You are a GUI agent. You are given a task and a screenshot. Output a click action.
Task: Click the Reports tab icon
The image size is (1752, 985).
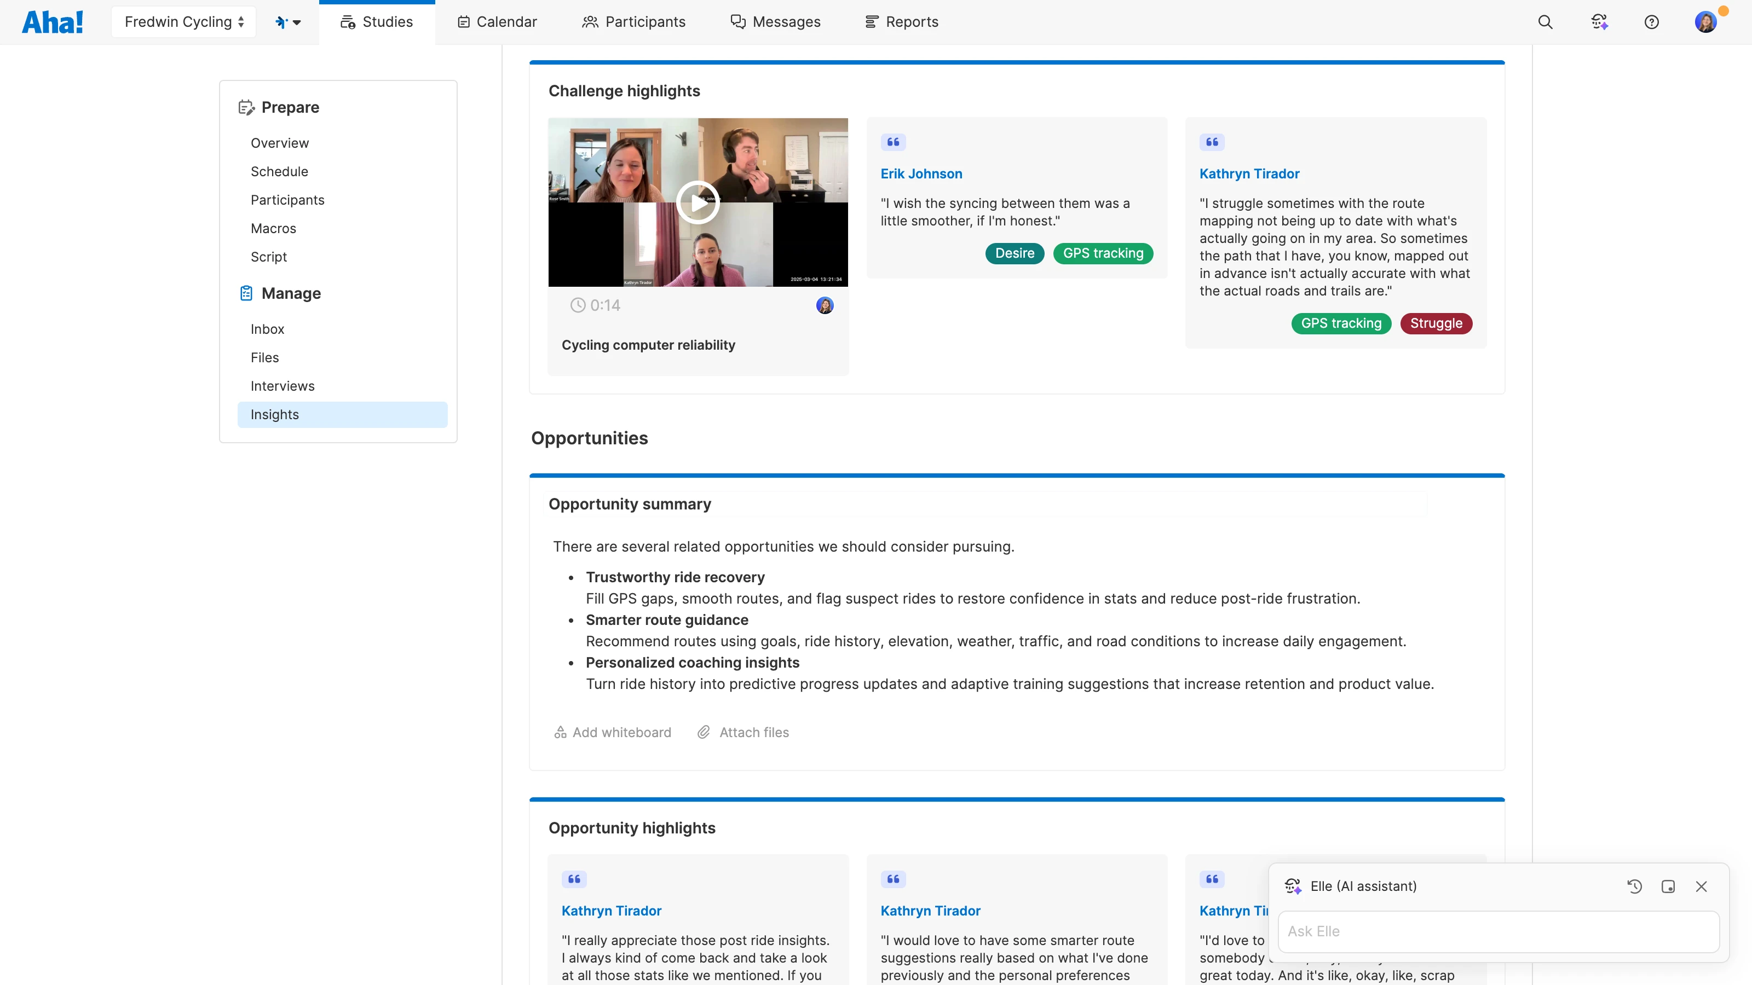click(x=871, y=22)
